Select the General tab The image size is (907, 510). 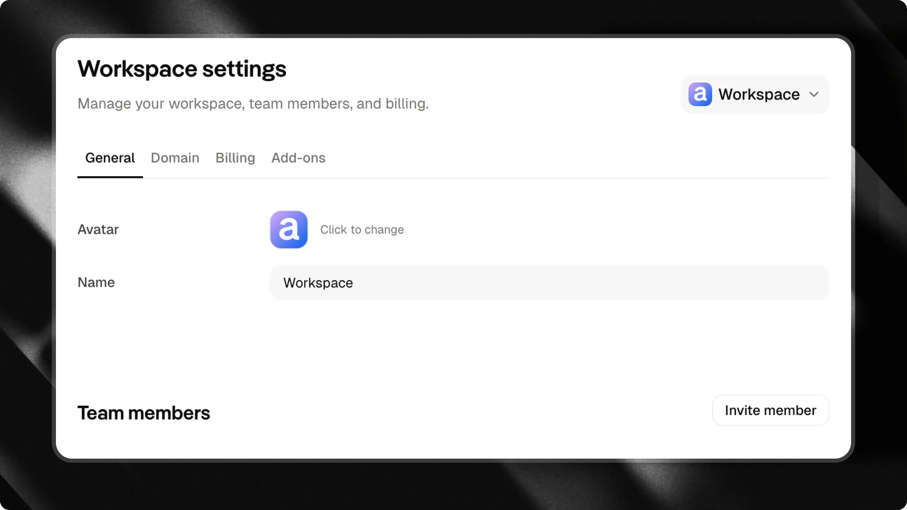[110, 158]
